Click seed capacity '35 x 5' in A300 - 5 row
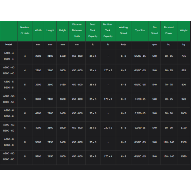 93,85
